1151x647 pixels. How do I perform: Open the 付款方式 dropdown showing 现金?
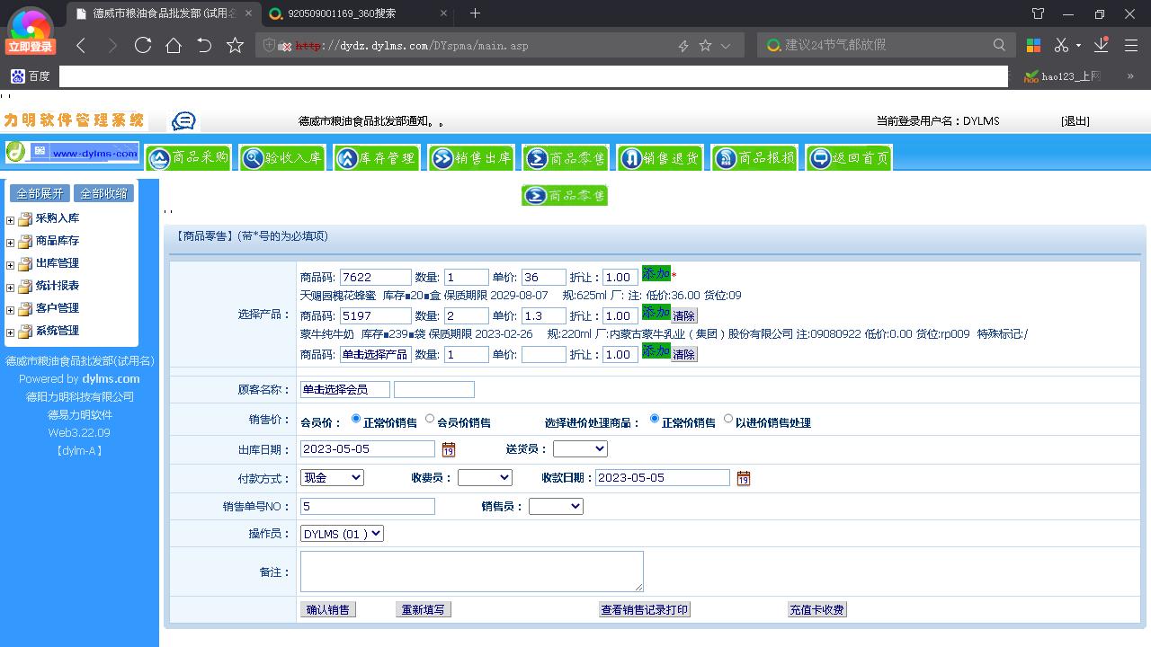(x=332, y=478)
